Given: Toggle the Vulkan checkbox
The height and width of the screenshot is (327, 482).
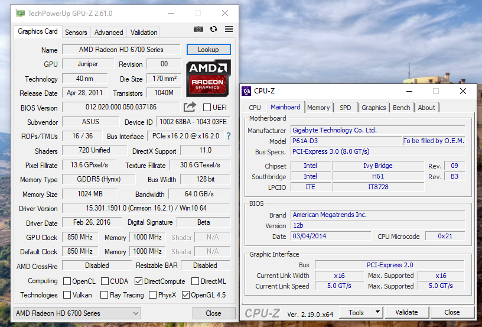Looking at the screenshot, I should pyautogui.click(x=67, y=295).
